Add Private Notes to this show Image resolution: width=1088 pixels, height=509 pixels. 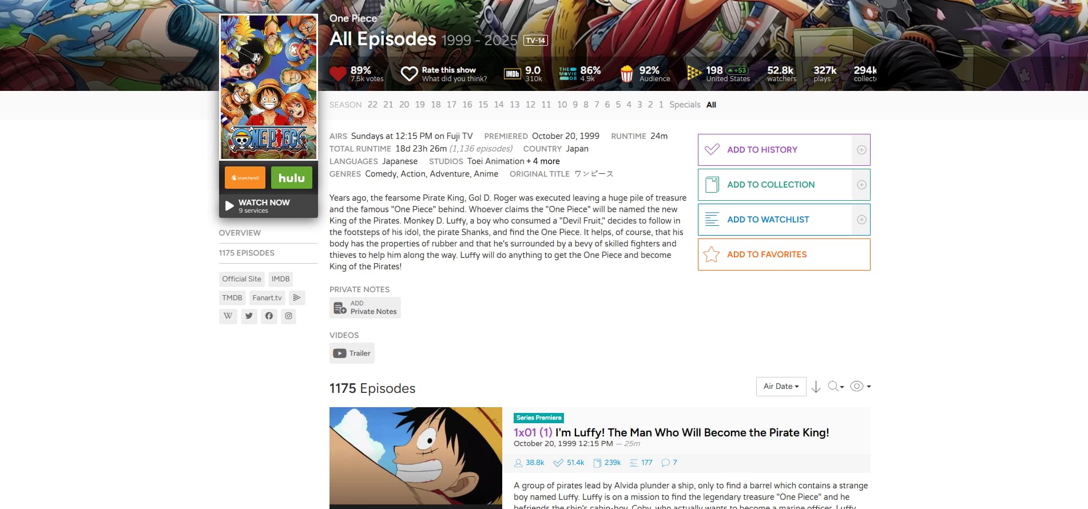[x=365, y=308]
